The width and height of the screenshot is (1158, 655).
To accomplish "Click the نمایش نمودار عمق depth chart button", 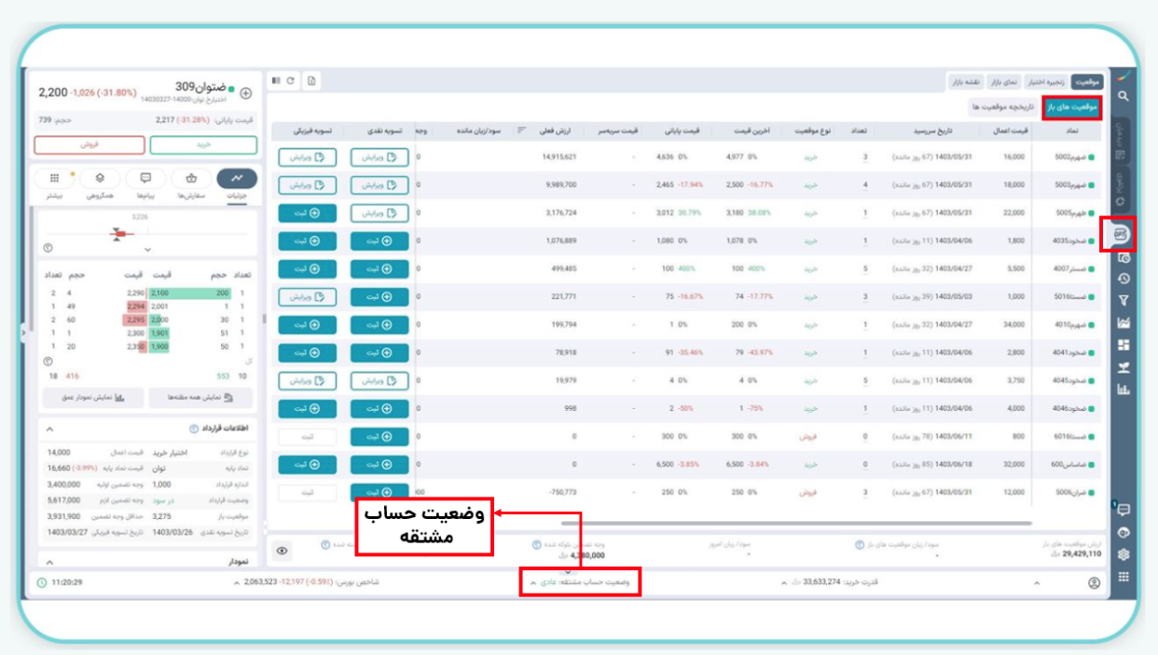I will click(x=93, y=397).
